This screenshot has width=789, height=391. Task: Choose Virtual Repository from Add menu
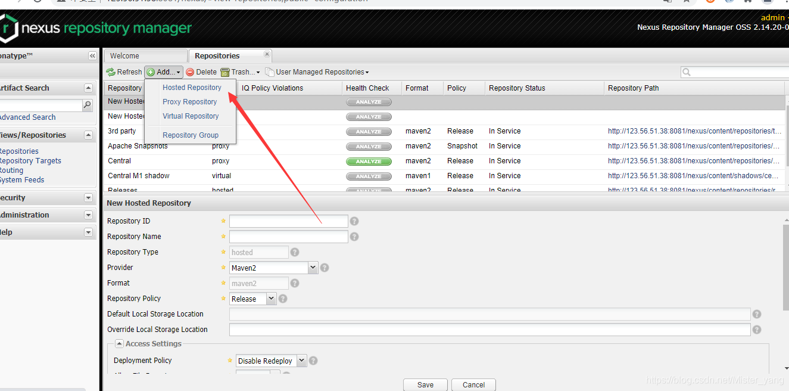coord(191,116)
